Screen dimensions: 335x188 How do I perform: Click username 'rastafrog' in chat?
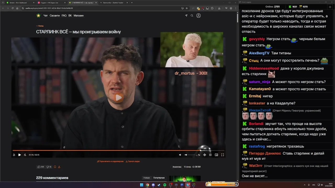[x=257, y=146]
